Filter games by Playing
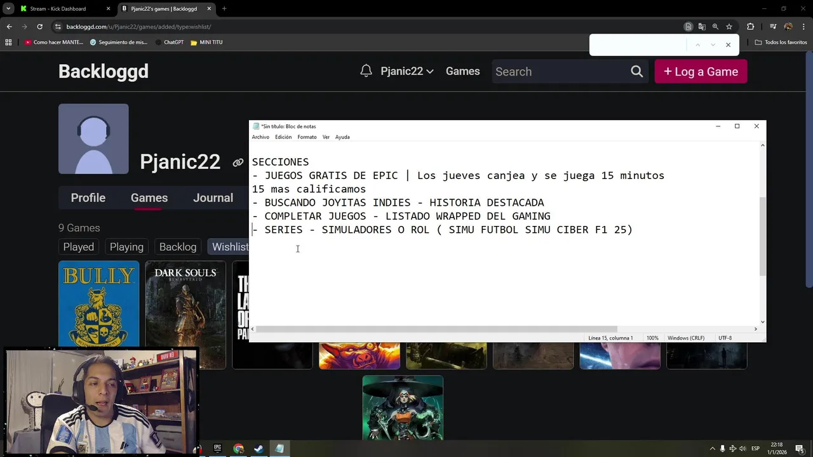The width and height of the screenshot is (813, 457). 126,247
